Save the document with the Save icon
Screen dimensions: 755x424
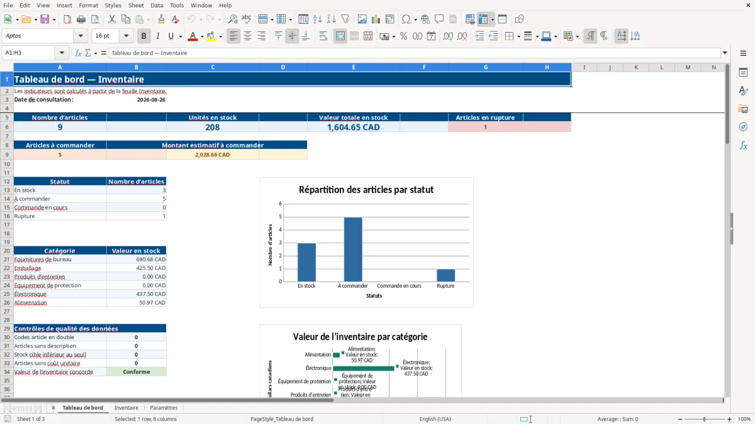(x=45, y=19)
